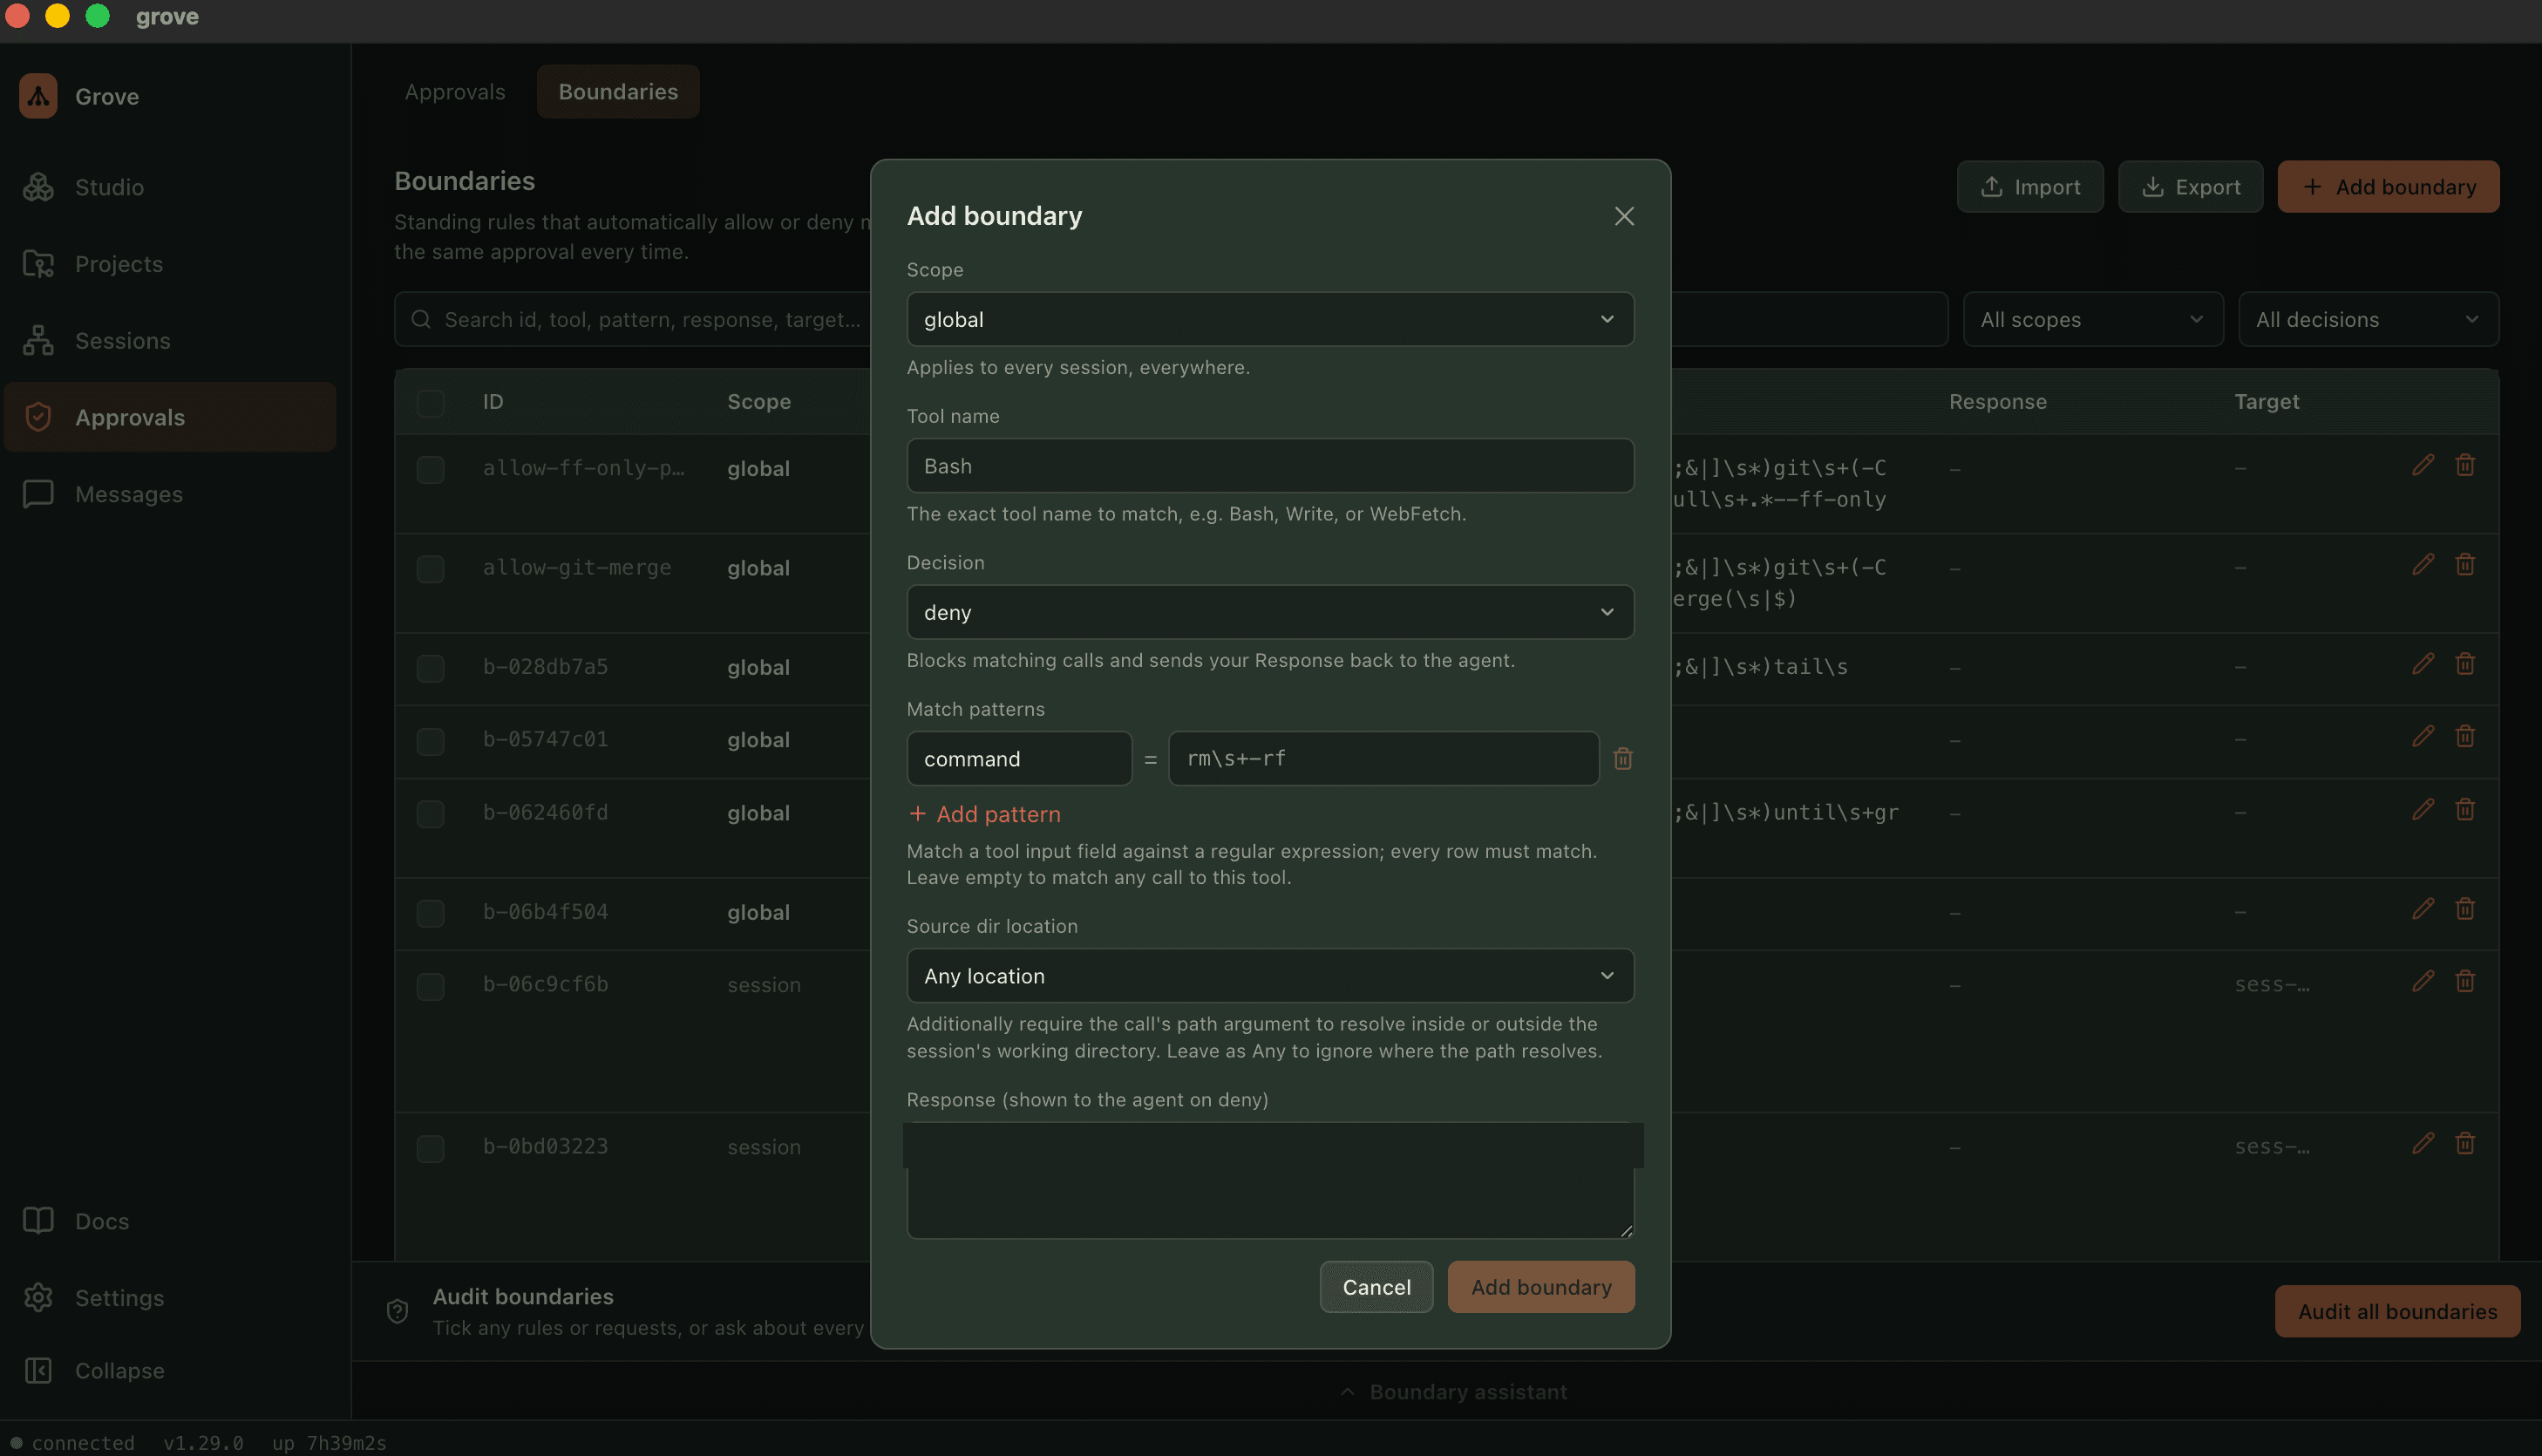The height and width of the screenshot is (1456, 2542).
Task: Click the top-right Add boundary button
Action: click(x=2388, y=187)
